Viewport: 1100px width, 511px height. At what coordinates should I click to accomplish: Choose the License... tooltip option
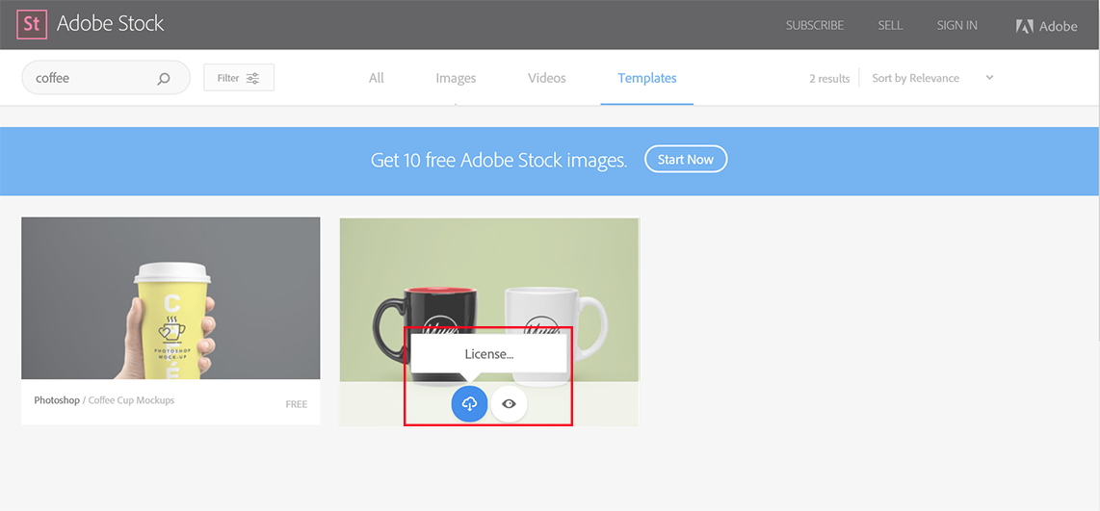[488, 353]
